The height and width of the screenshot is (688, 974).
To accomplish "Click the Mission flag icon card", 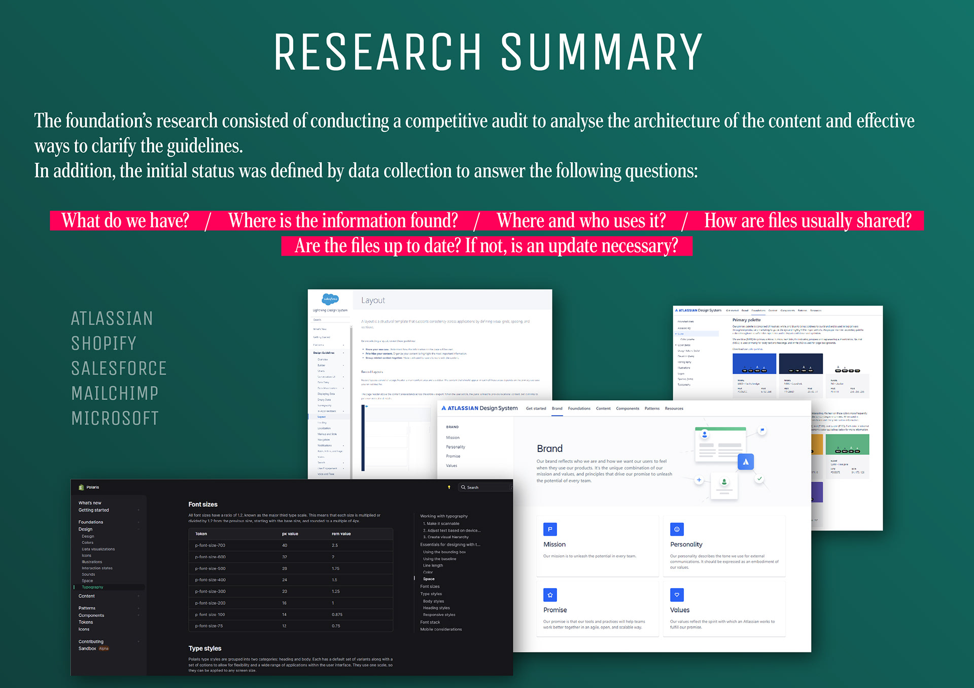I will pos(550,529).
